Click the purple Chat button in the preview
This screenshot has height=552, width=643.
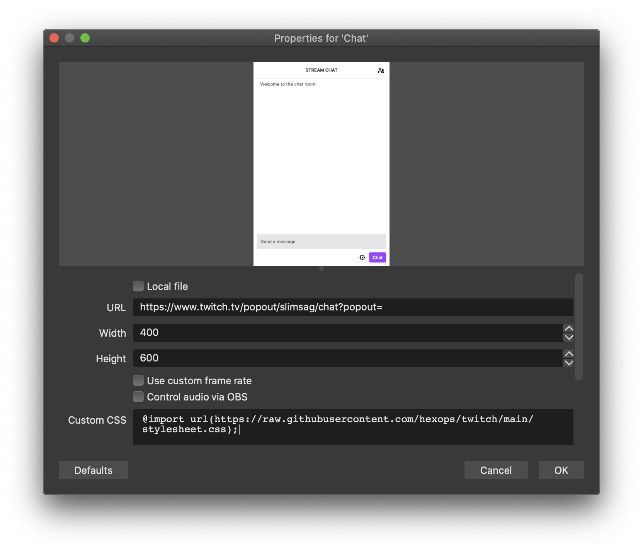pyautogui.click(x=377, y=257)
